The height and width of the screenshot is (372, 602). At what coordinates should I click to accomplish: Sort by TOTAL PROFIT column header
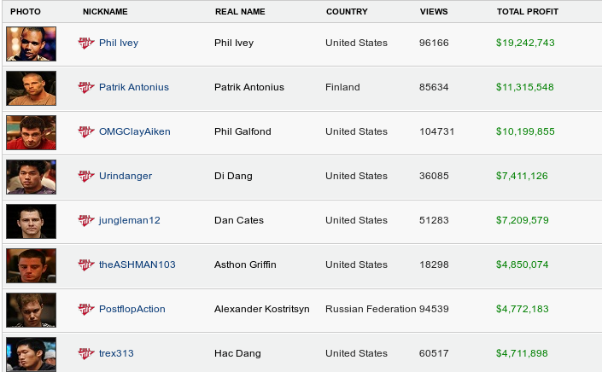click(x=528, y=11)
